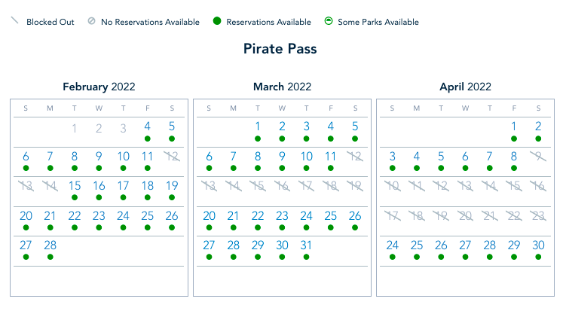The image size is (566, 314).
Task: Click the Pirate Pass heading
Action: click(280, 49)
